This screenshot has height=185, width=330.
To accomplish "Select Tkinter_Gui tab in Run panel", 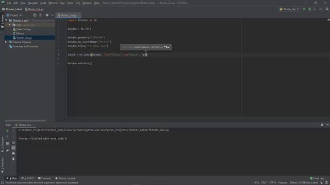I will click(x=24, y=125).
